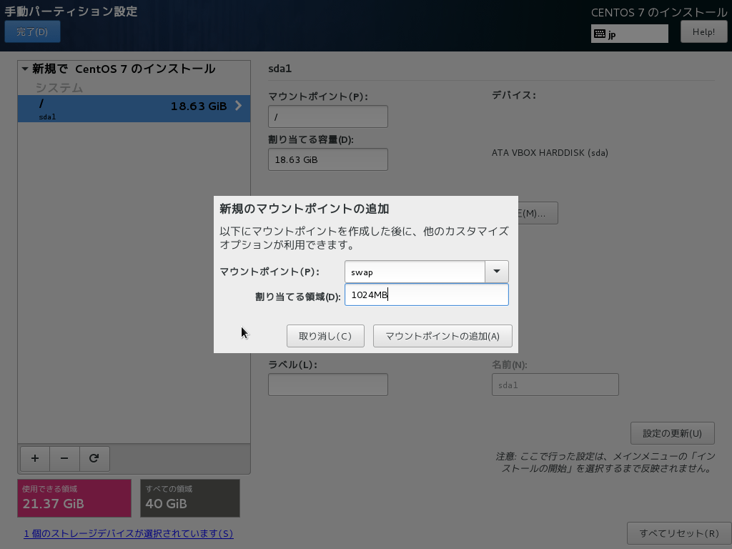Click the + icon to add a partition
The height and width of the screenshot is (549, 732).
pos(34,458)
